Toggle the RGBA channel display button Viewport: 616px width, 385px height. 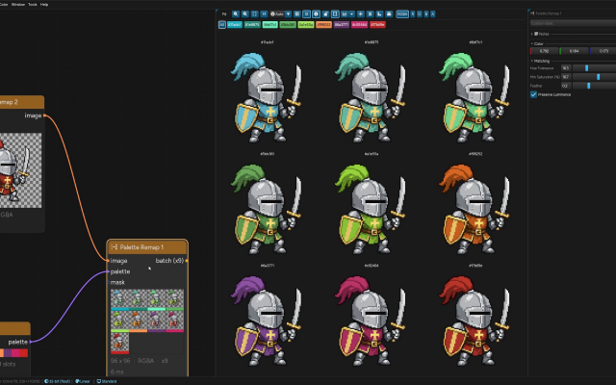pos(402,14)
